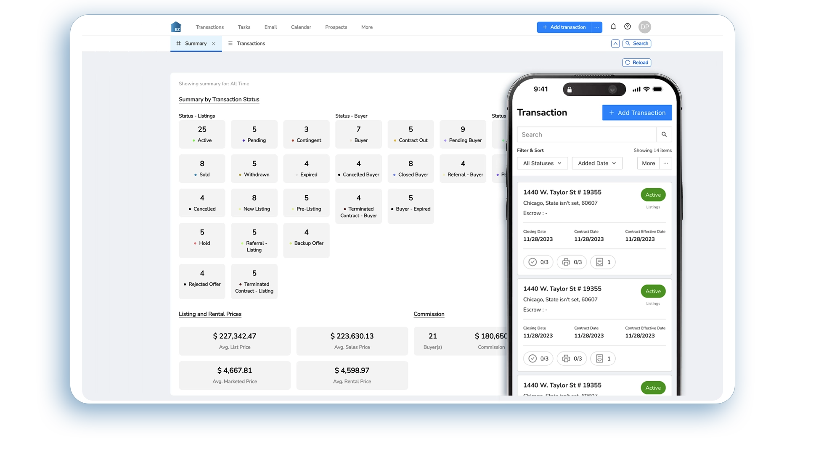Click the help question mark icon
This screenshot has width=816, height=454.
(628, 26)
